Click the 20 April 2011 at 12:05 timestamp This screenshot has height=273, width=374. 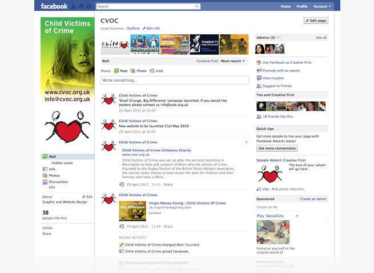click(x=137, y=132)
